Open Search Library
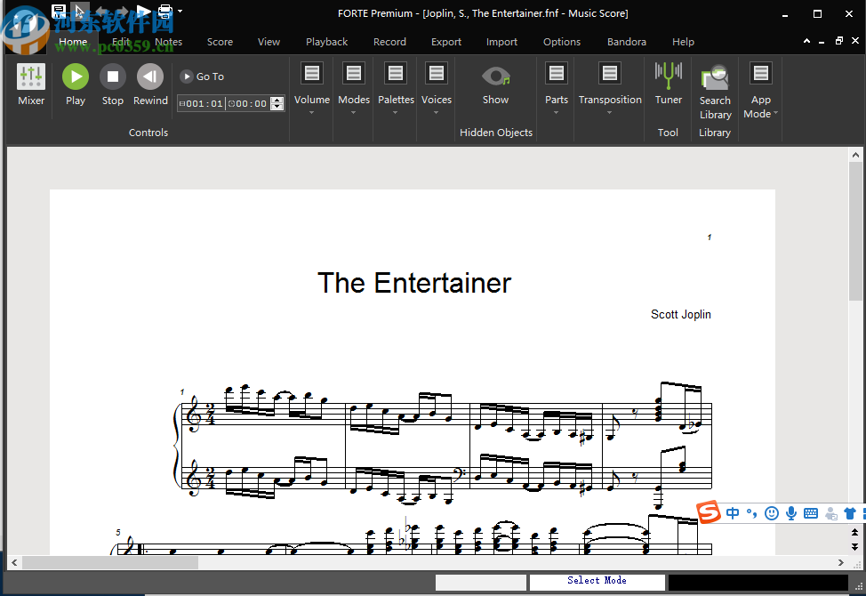Viewport: 866px width, 596px height. (715, 92)
